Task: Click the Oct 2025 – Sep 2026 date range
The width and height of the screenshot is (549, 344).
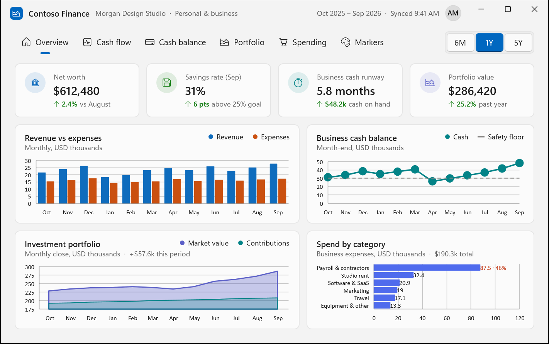Action: click(x=349, y=14)
